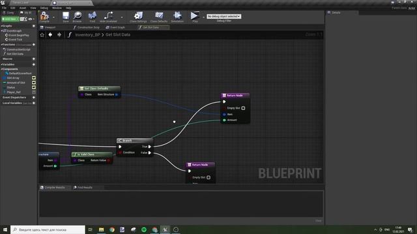Click Inventory_BP in the breadcrumb

click(87, 34)
